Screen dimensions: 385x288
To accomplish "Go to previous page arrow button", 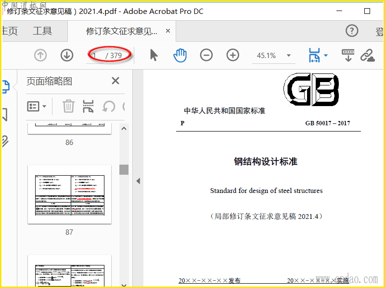I will point(40,55).
